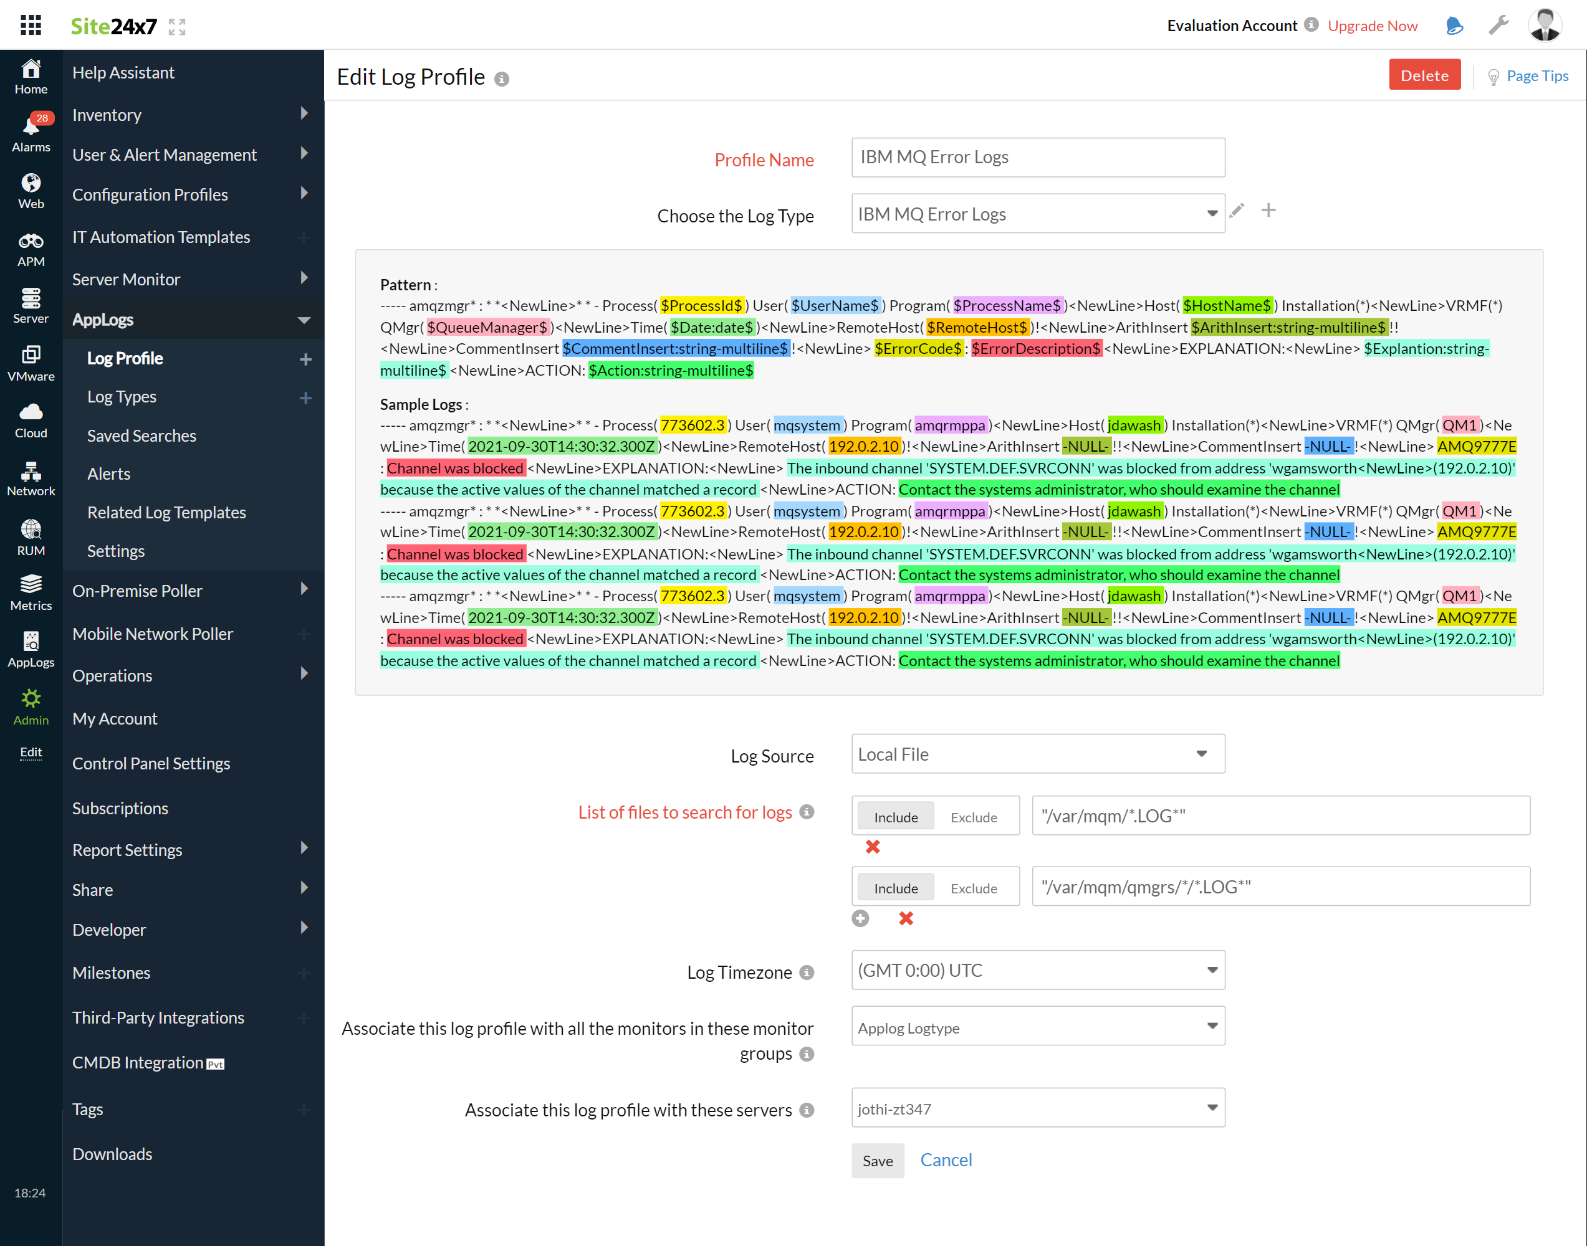Open Settings under the AppLogs menu
The width and height of the screenshot is (1587, 1246).
point(115,551)
